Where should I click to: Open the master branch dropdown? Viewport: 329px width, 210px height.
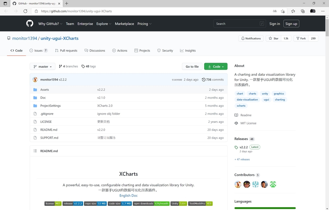42,66
